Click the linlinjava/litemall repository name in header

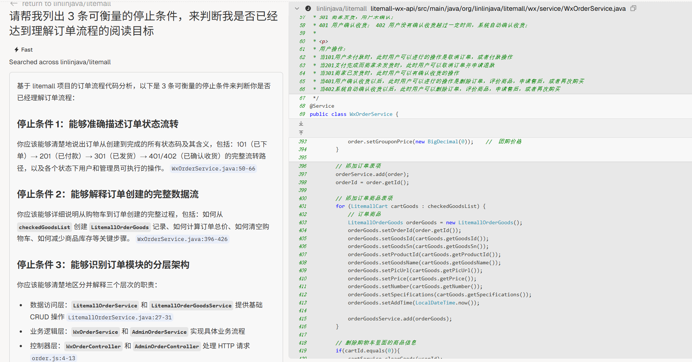click(341, 9)
